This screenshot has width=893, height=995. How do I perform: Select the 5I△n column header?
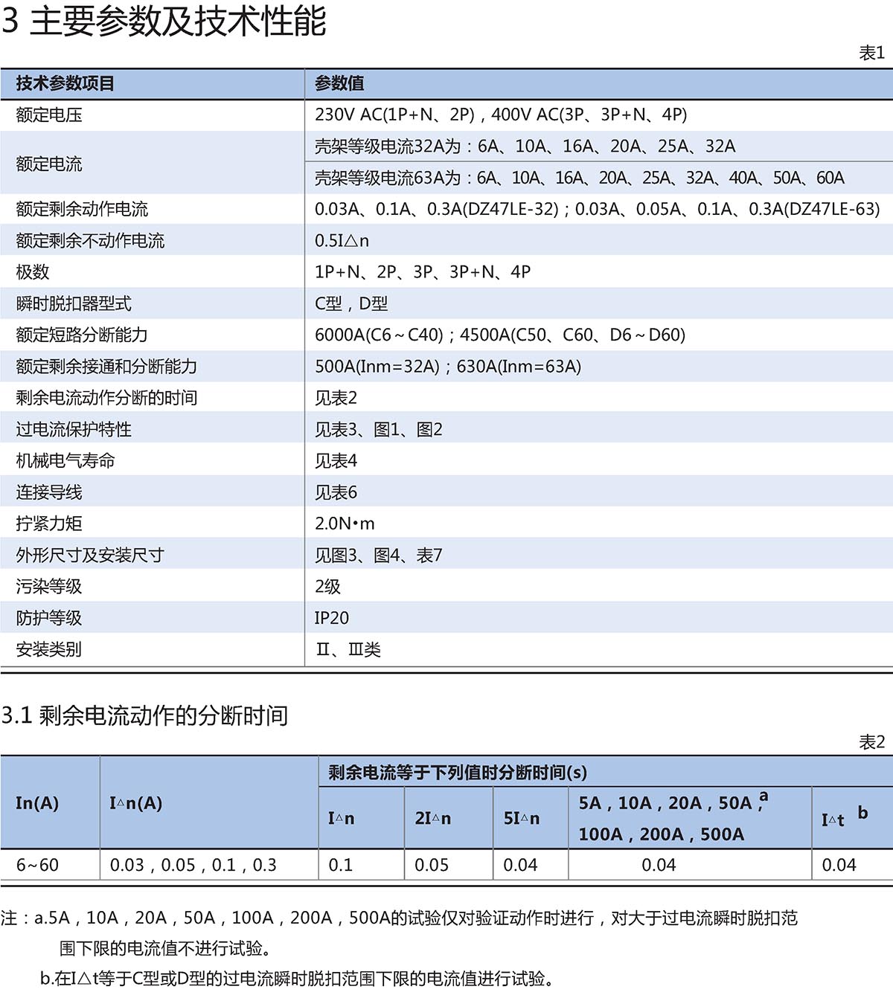(522, 819)
